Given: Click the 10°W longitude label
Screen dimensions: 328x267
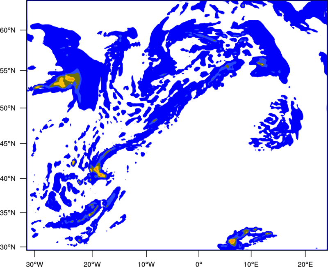Looking at the screenshot, I should point(146,264).
